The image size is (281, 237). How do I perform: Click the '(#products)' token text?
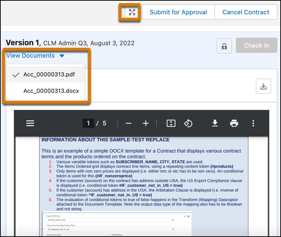tap(222, 166)
